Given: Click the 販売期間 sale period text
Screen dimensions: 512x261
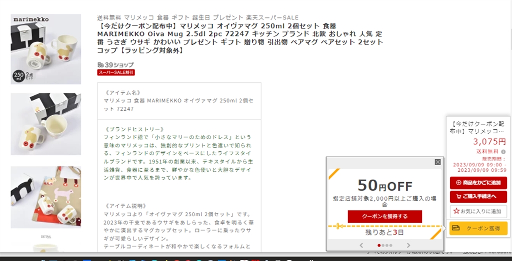Looking at the screenshot, I should [x=480, y=165].
